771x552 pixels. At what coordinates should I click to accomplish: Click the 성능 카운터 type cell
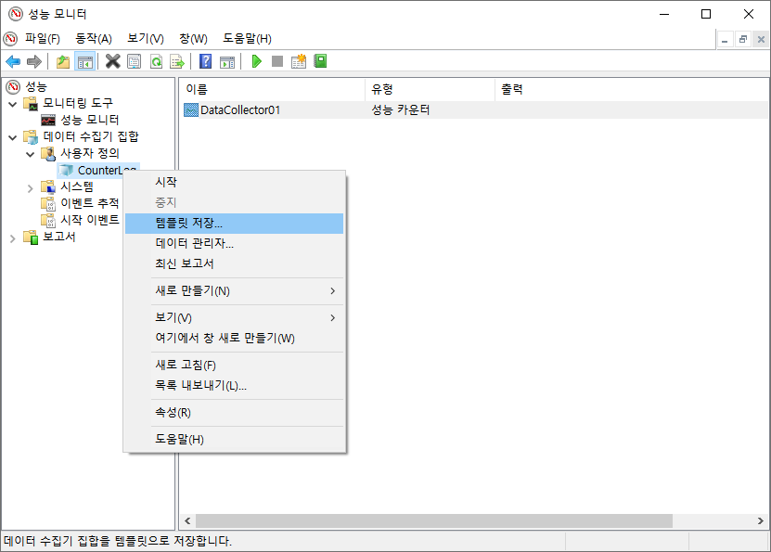click(401, 109)
